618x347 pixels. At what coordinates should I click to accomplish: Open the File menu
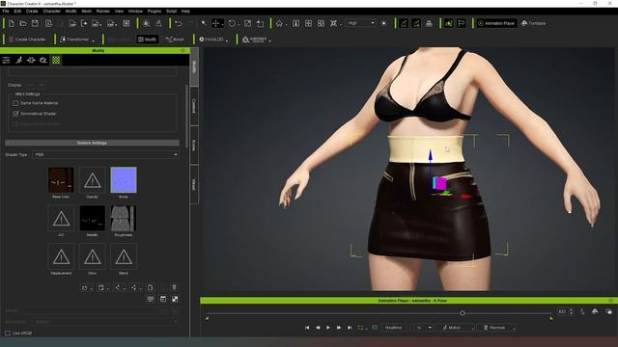[6, 11]
